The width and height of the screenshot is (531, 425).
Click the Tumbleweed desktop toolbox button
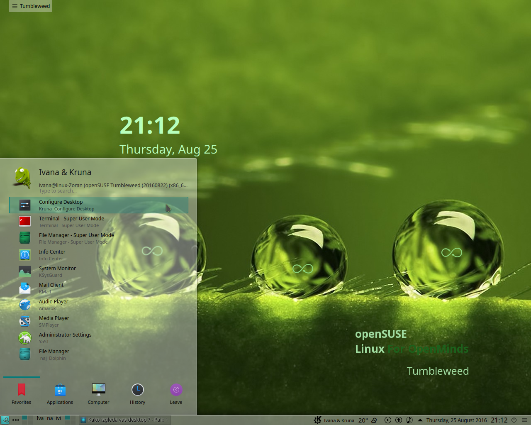click(x=31, y=6)
